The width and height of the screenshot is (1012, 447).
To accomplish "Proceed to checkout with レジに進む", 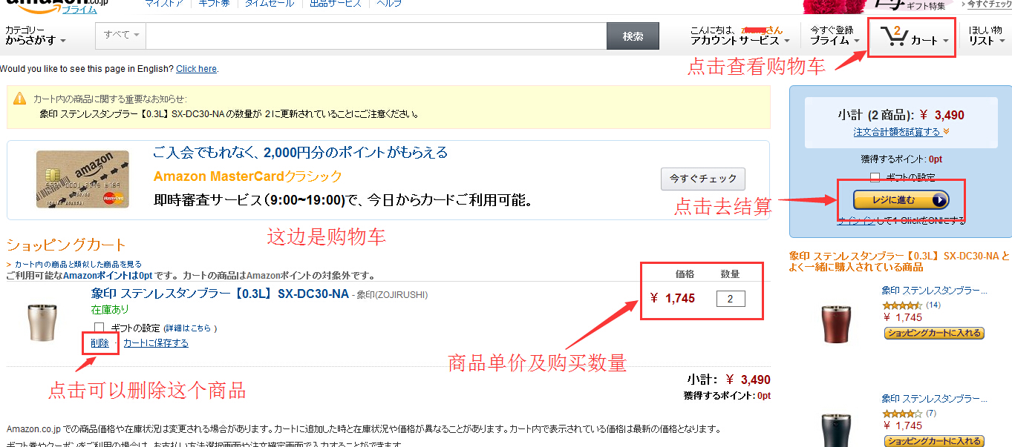I will pos(901,200).
